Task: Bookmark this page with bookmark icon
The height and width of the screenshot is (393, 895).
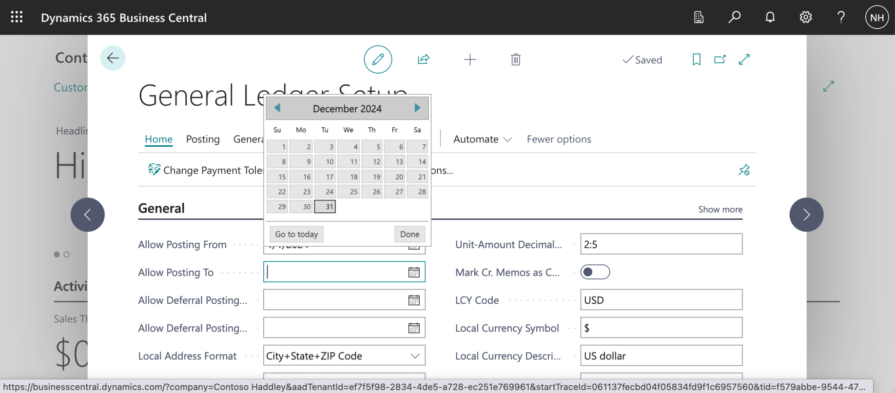Action: (x=696, y=59)
